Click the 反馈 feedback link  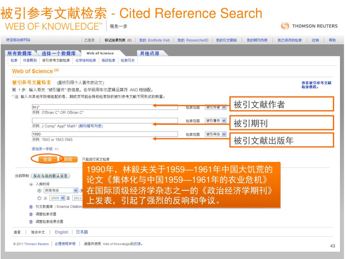[137, 244]
